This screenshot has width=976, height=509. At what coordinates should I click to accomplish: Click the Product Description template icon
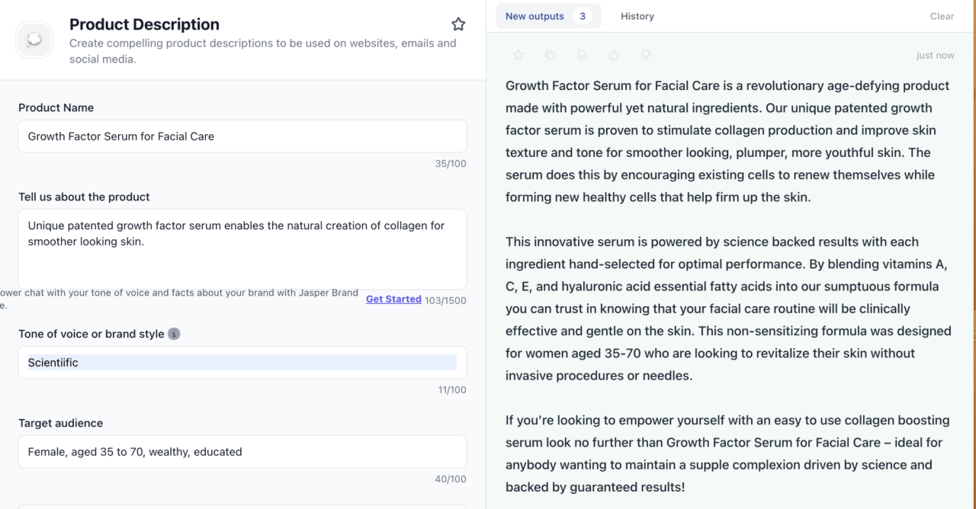[x=34, y=39]
